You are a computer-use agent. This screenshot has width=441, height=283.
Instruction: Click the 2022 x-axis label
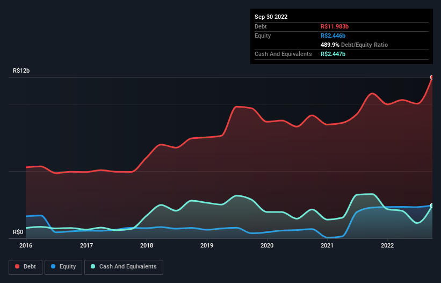pyautogui.click(x=387, y=245)
